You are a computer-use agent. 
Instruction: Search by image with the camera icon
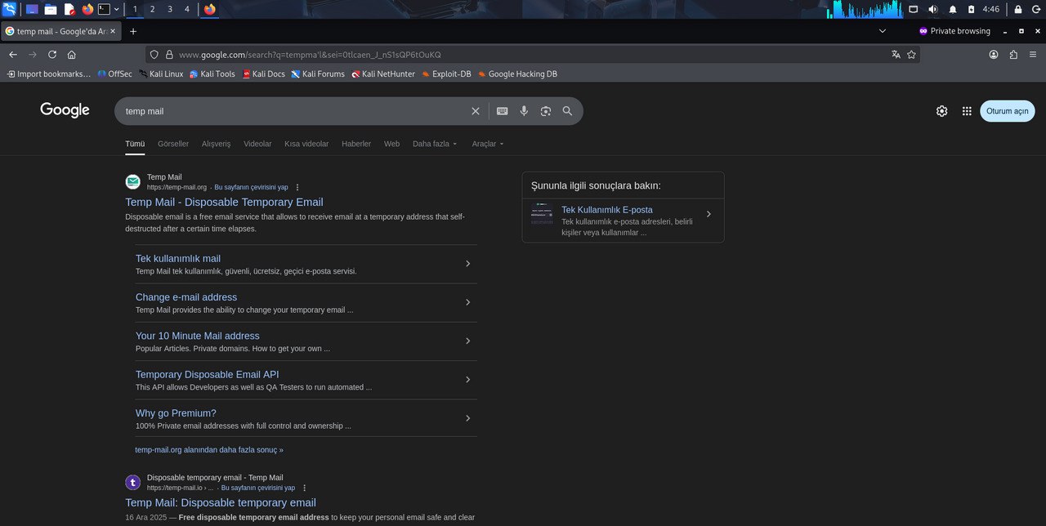(546, 111)
